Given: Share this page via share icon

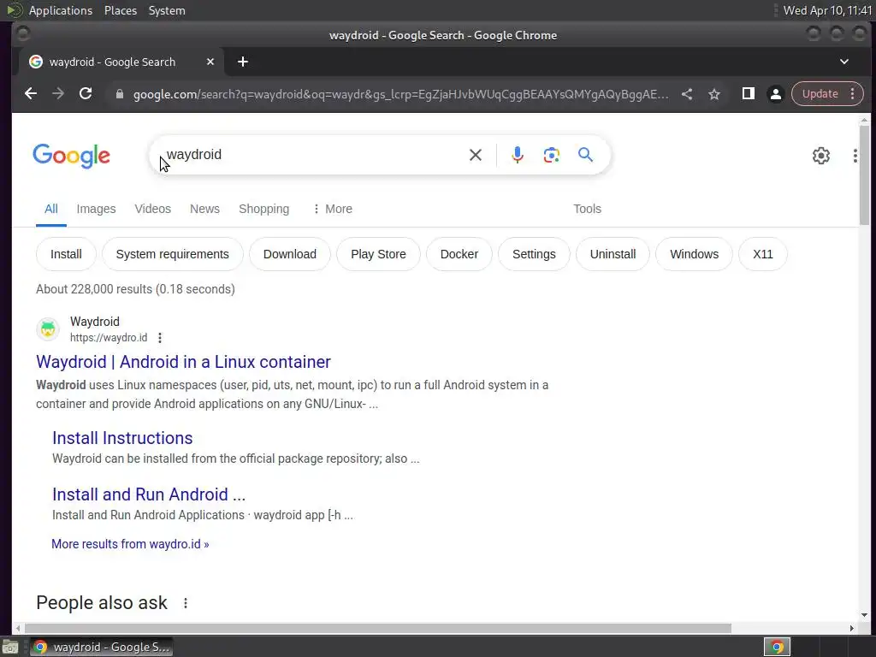Looking at the screenshot, I should click(x=687, y=94).
